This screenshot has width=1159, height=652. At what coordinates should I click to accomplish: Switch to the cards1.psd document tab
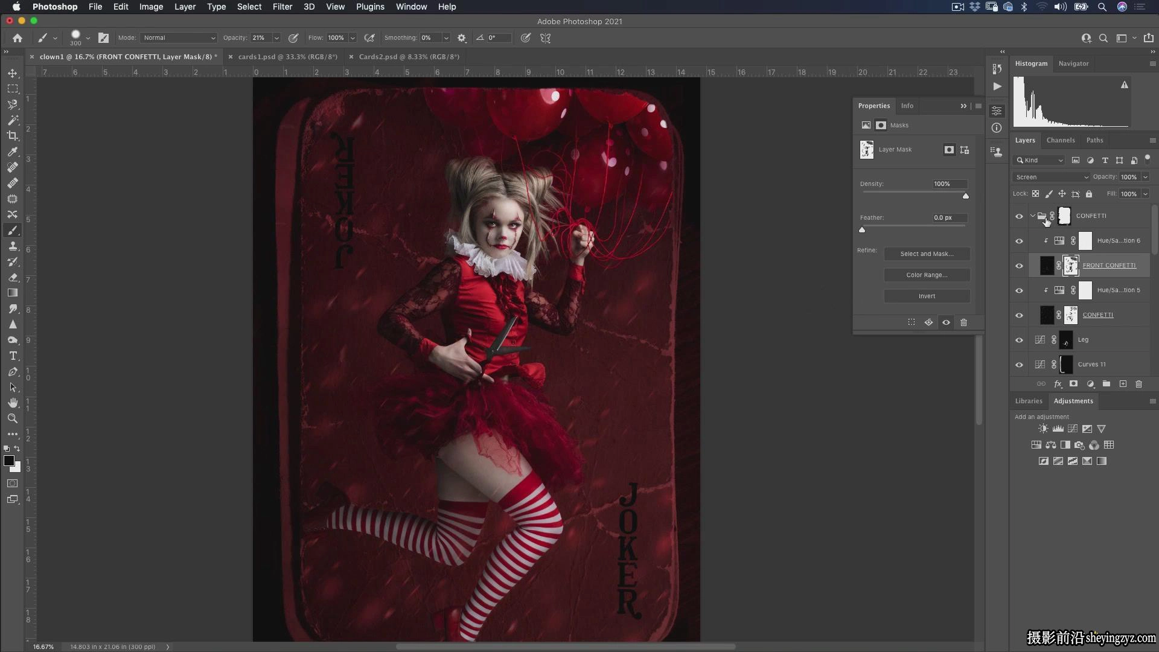coord(287,57)
